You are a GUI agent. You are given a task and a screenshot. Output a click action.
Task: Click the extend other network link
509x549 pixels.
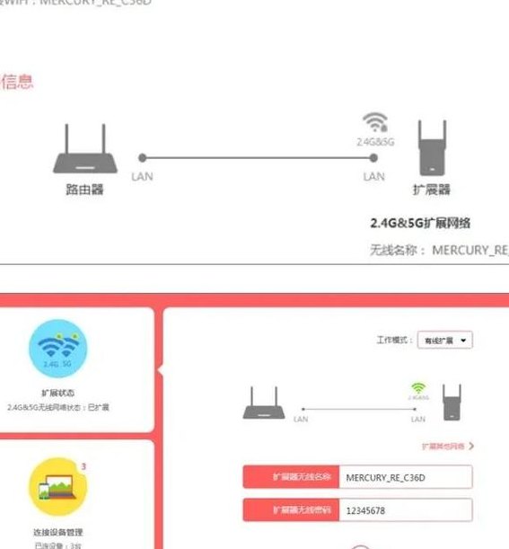443,446
